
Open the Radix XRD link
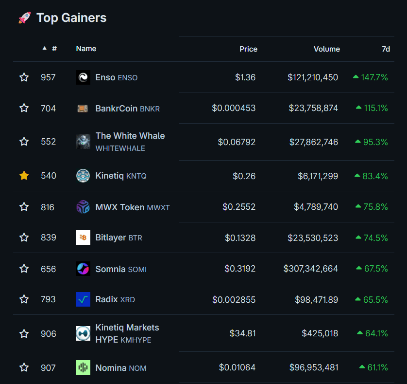click(x=115, y=299)
